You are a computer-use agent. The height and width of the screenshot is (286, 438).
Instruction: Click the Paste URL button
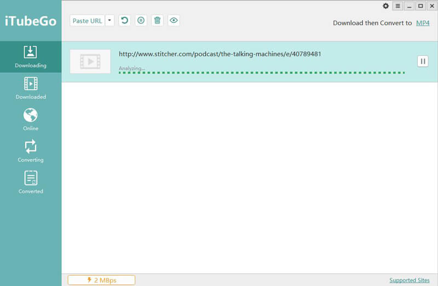click(x=87, y=21)
